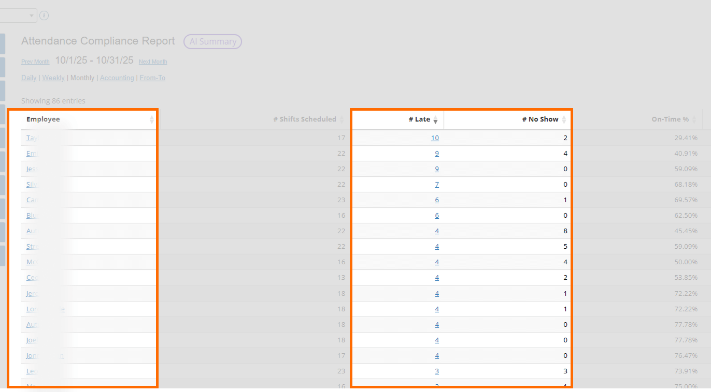Switch to the Weekly view

pyautogui.click(x=53, y=78)
